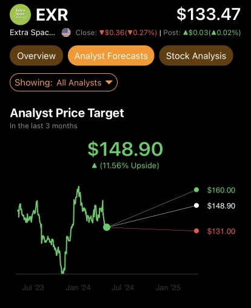This screenshot has height=308, width=251.
Task: Tap the Extra Spac... company name
Action: tap(32, 33)
